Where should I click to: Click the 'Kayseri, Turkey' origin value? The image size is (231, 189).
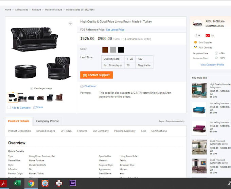(x=36, y=173)
